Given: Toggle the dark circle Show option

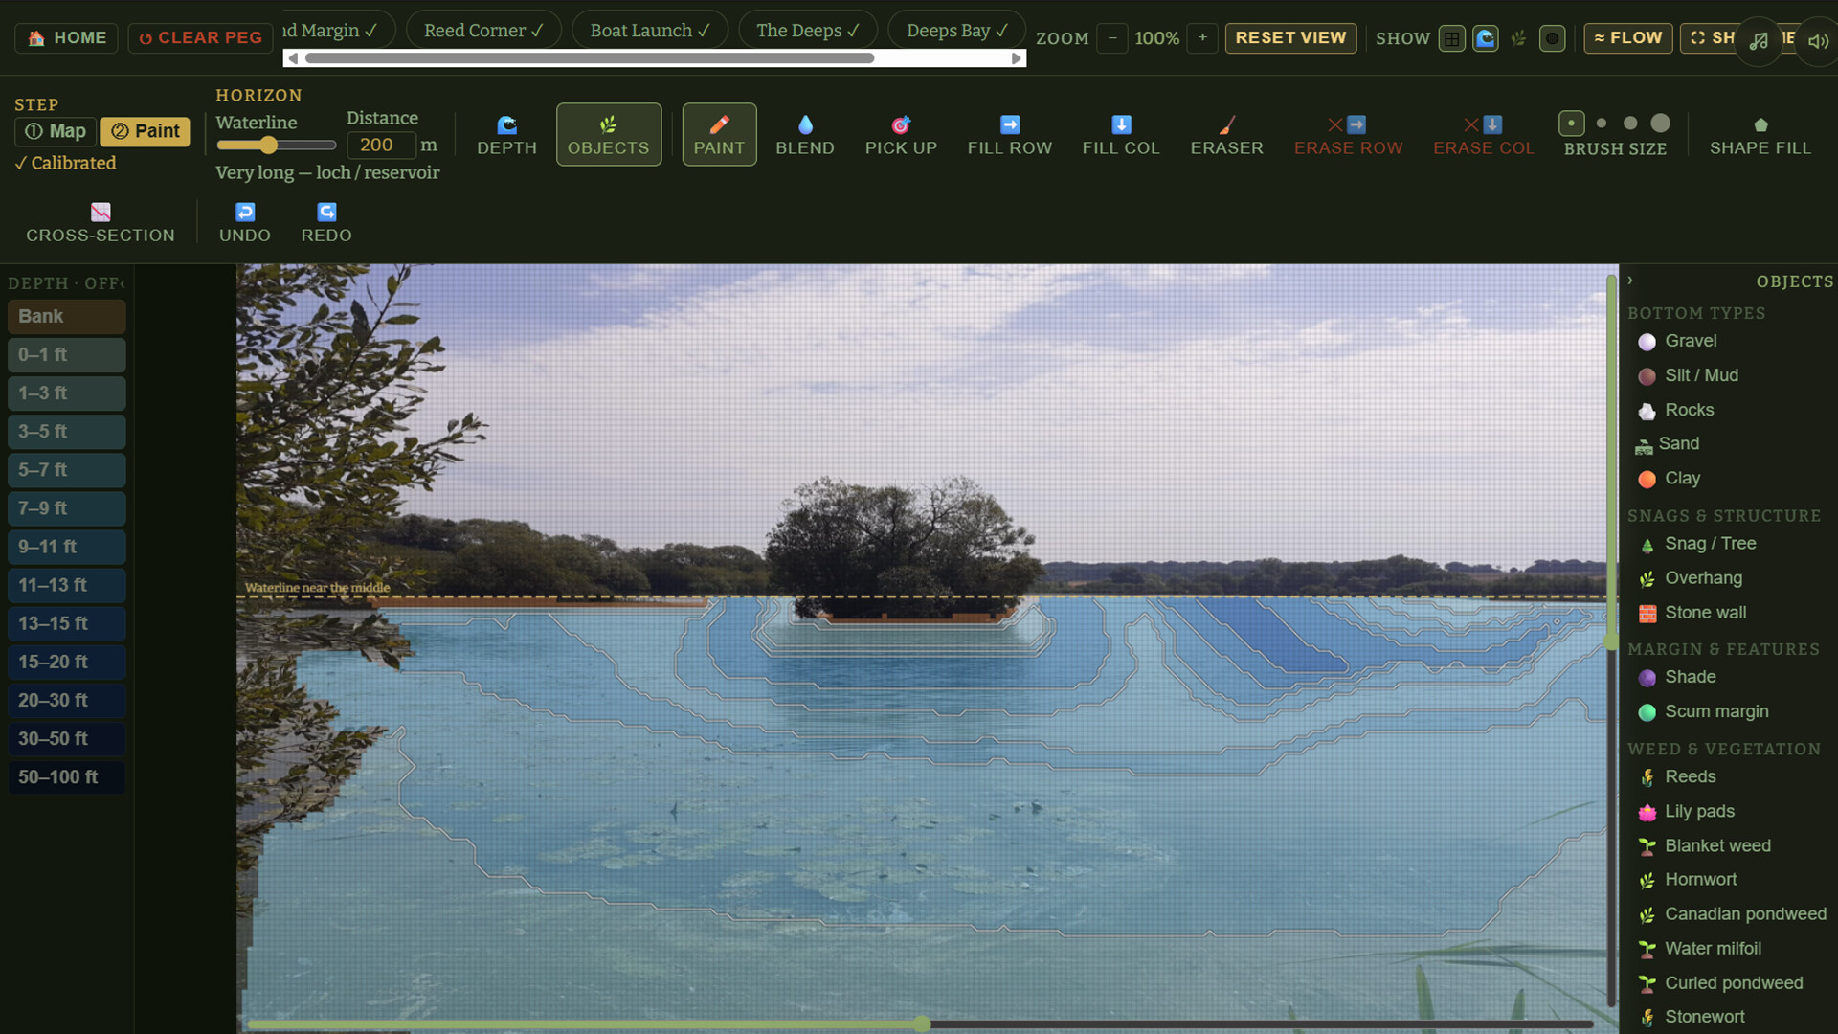Looking at the screenshot, I should click(1552, 38).
